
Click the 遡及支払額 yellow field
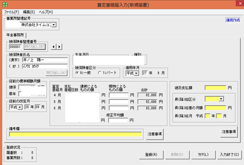216,88
